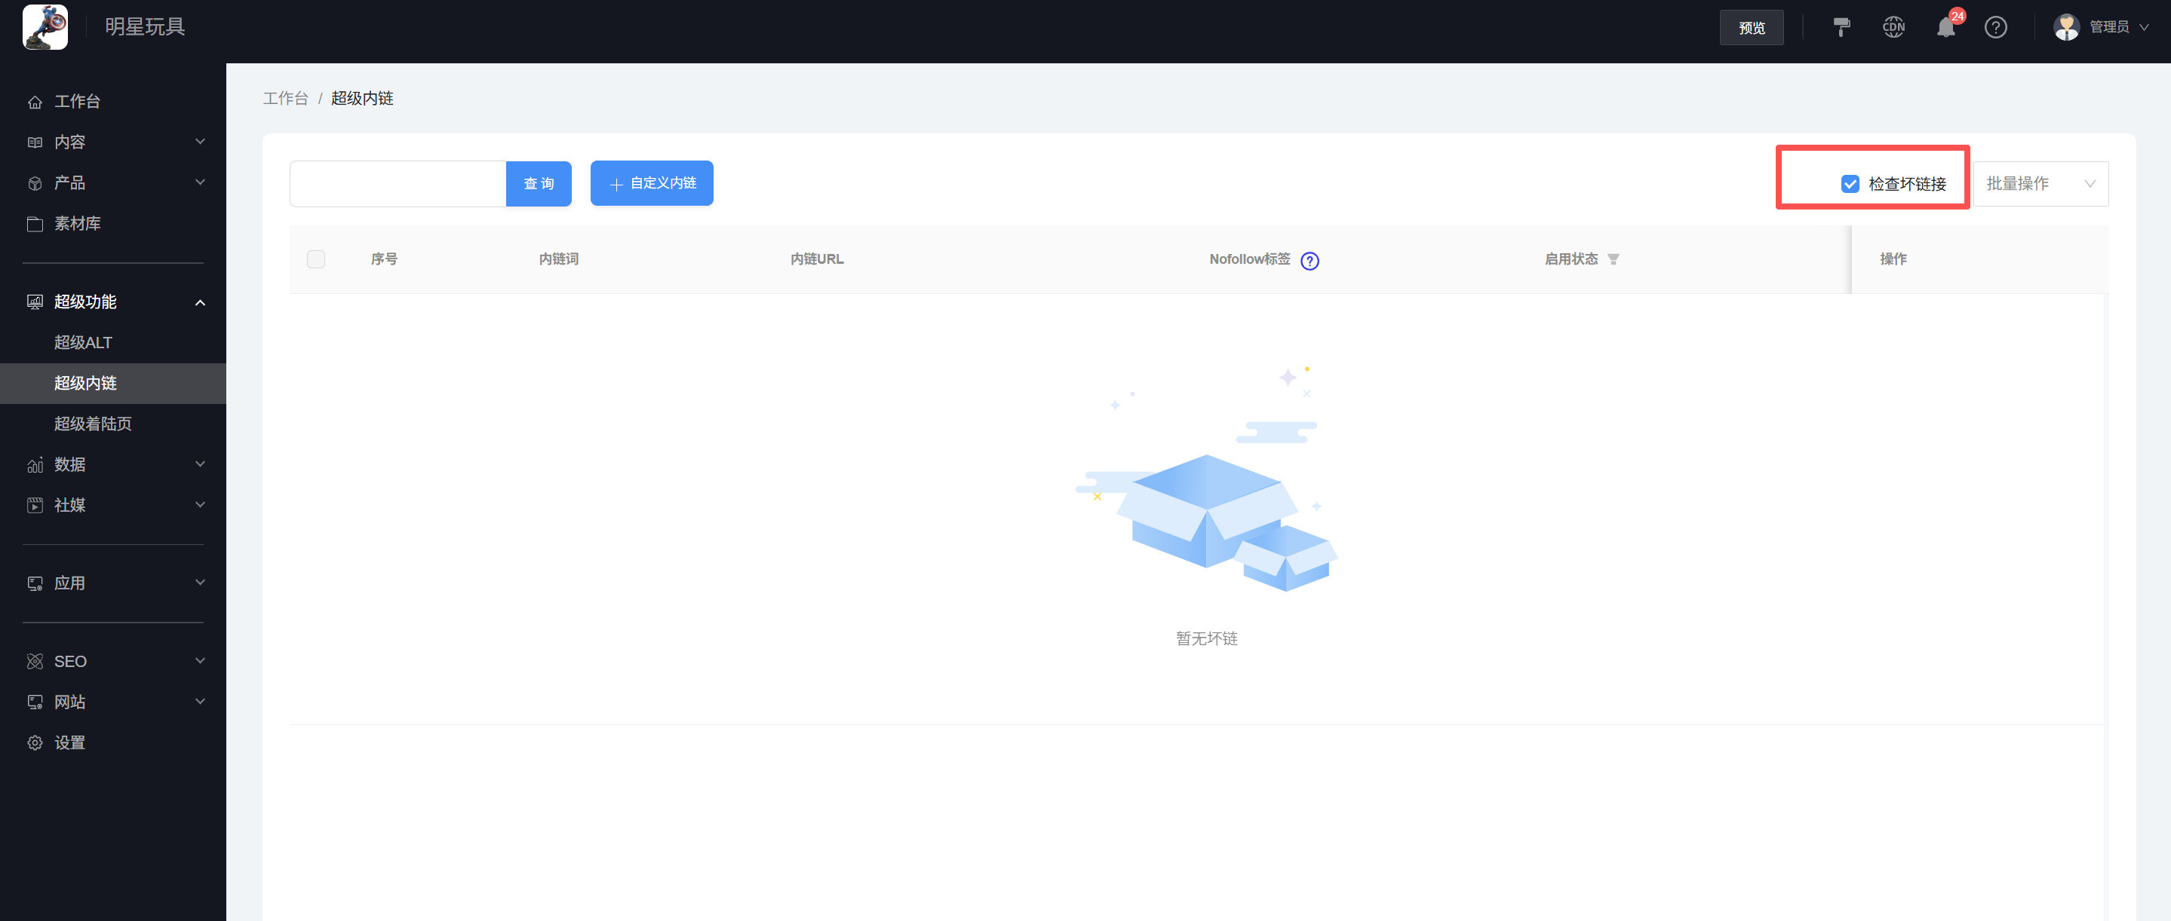Viewport: 2171px width, 921px height.
Task: Click the 自定义内链 add button
Action: pos(652,184)
